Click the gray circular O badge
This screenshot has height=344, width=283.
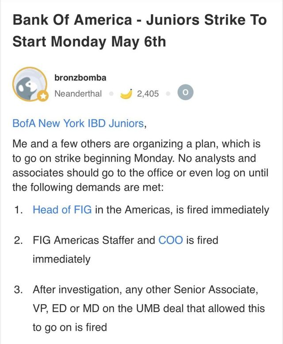pyautogui.click(x=185, y=93)
